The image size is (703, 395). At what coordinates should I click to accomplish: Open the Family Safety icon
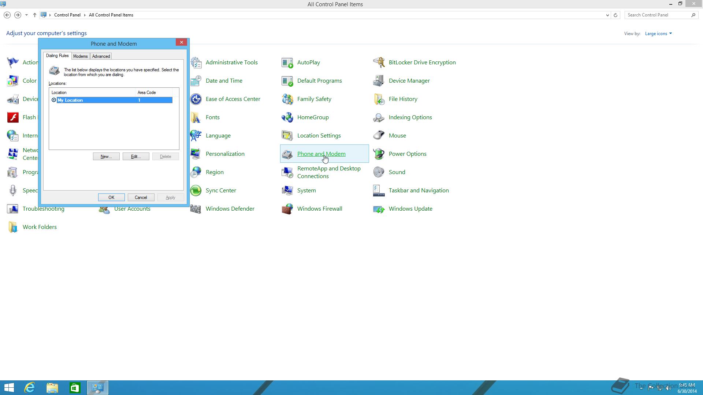tap(287, 99)
